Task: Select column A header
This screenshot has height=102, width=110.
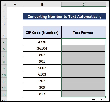Action: pos(15,4)
